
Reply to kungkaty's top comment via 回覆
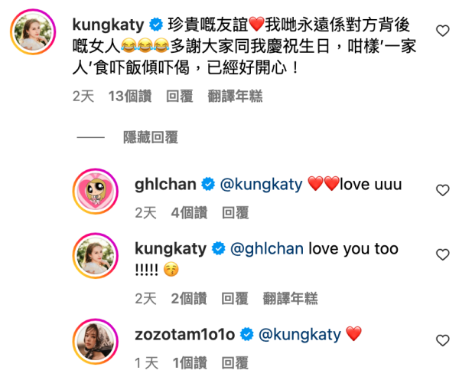[x=180, y=96]
